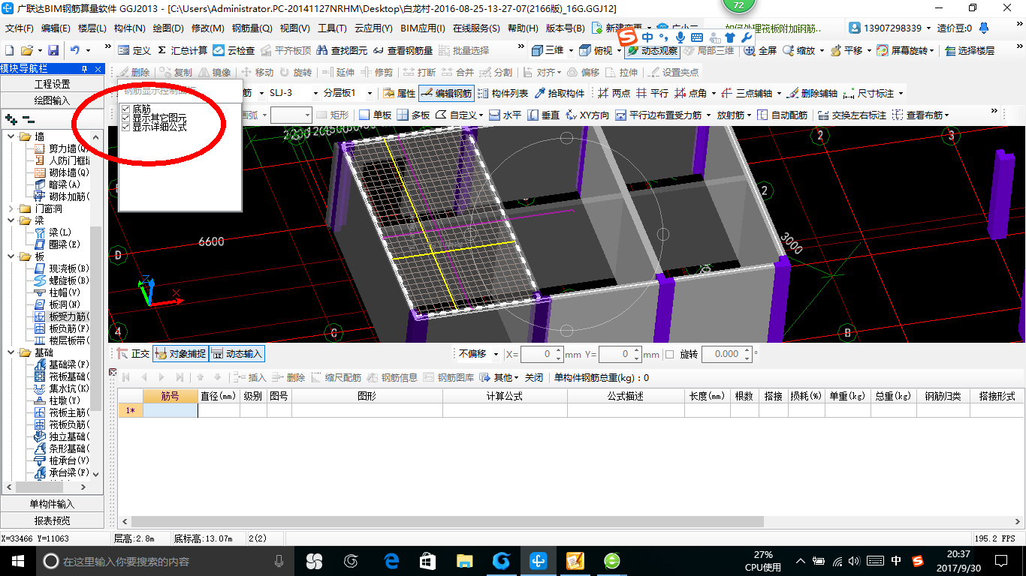Collapse the 墙 tree folder

pyautogui.click(x=11, y=136)
